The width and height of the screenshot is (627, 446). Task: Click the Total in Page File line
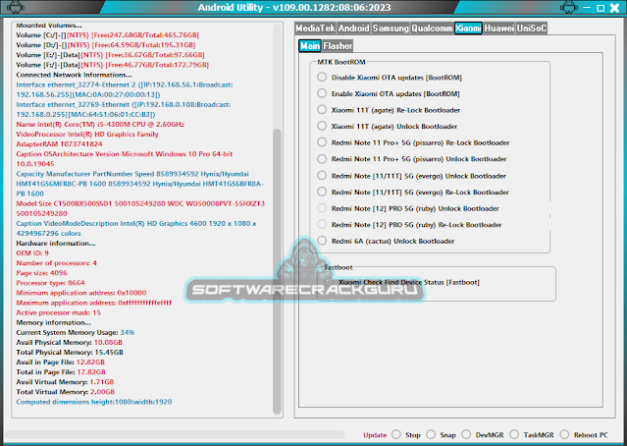click(x=61, y=372)
